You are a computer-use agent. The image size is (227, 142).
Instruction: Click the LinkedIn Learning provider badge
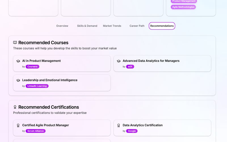coord(37,86)
